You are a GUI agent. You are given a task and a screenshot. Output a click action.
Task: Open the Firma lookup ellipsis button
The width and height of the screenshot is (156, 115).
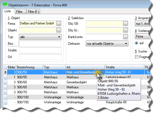point(58,24)
